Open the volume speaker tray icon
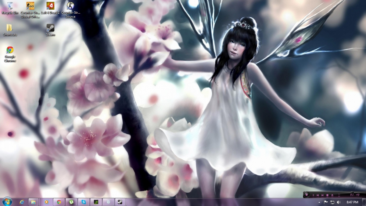 point(339,202)
